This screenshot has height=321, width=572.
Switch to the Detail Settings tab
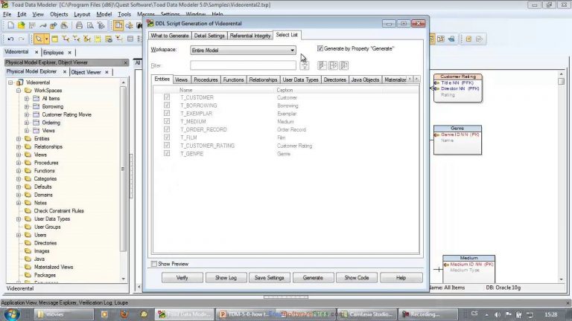coord(209,36)
